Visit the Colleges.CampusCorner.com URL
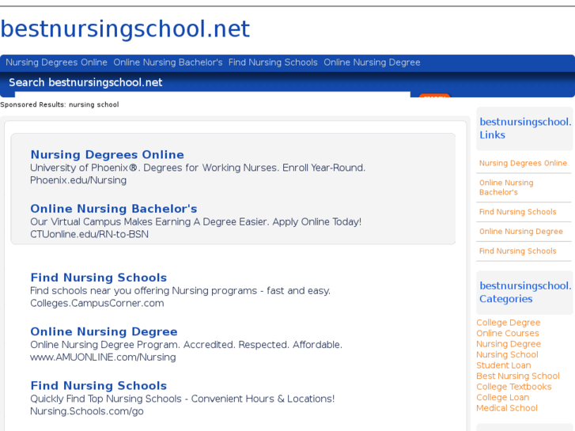575x431 pixels. tap(96, 303)
